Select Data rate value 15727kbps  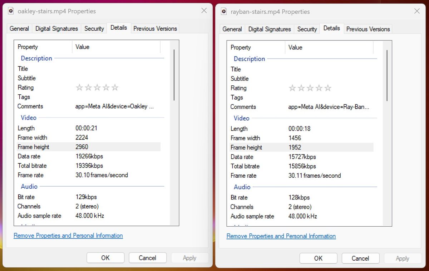pos(302,157)
